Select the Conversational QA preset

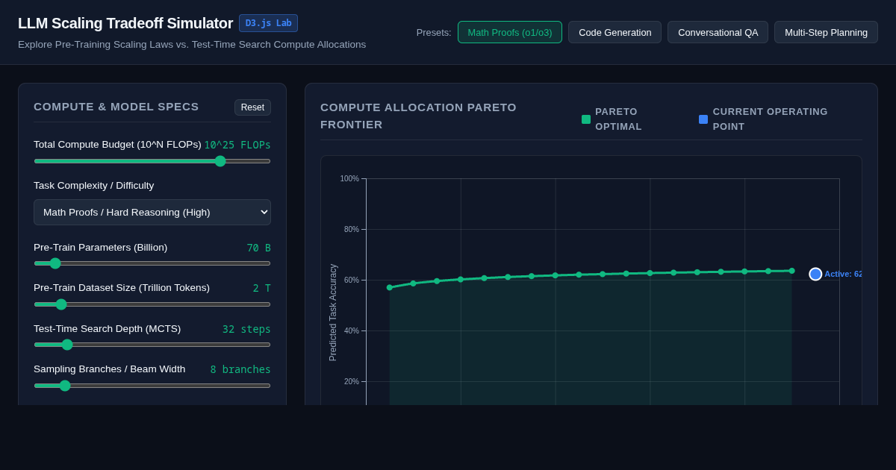718,32
